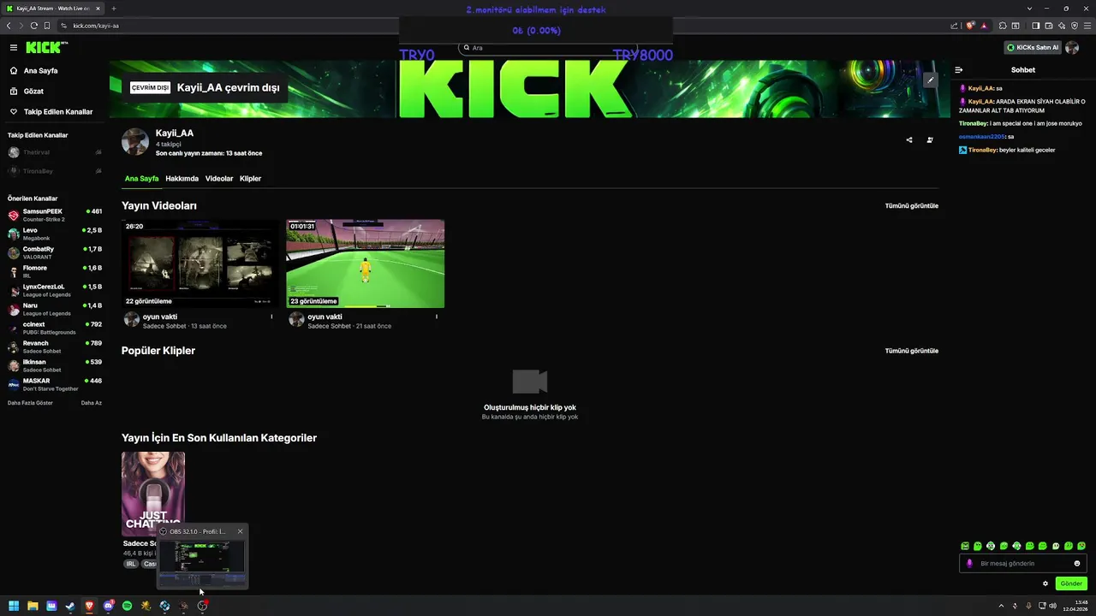
Task: Open browser main hamburger menu
Action: [x=1087, y=26]
